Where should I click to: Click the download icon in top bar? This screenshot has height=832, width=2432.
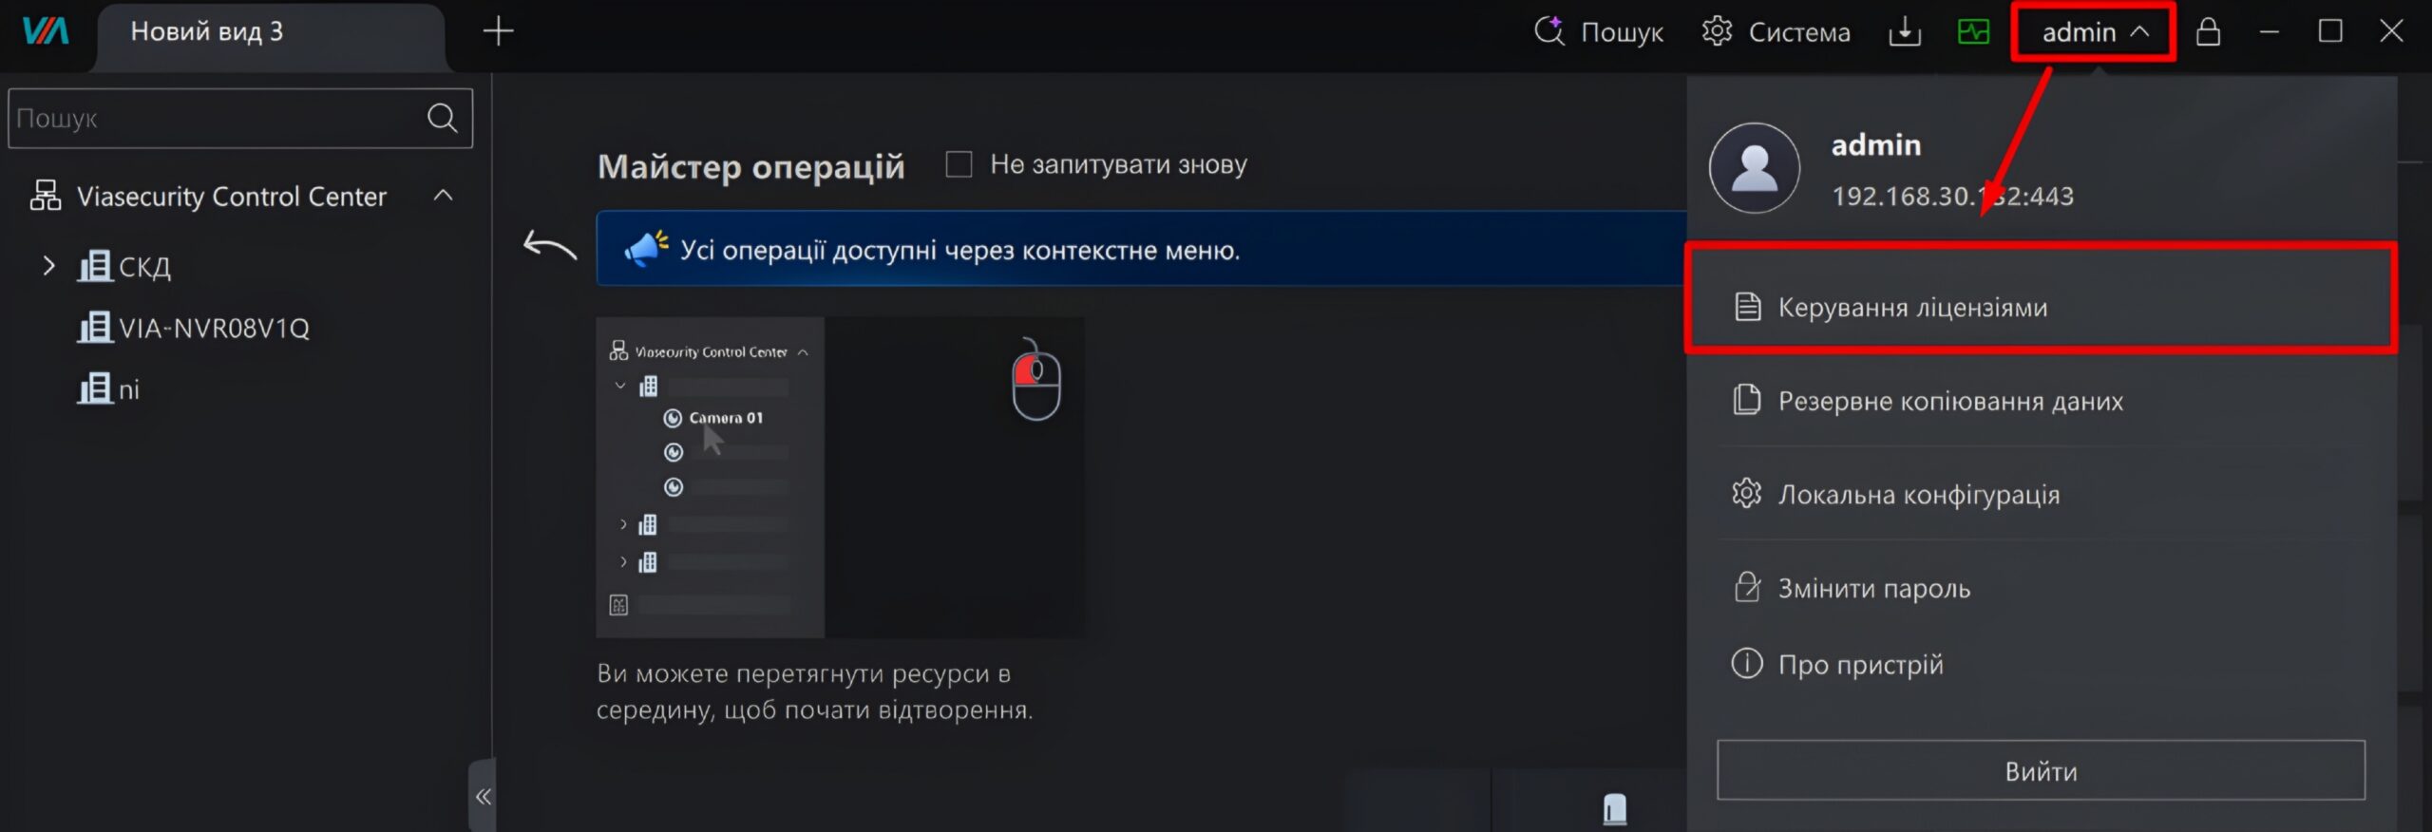pos(1905,32)
